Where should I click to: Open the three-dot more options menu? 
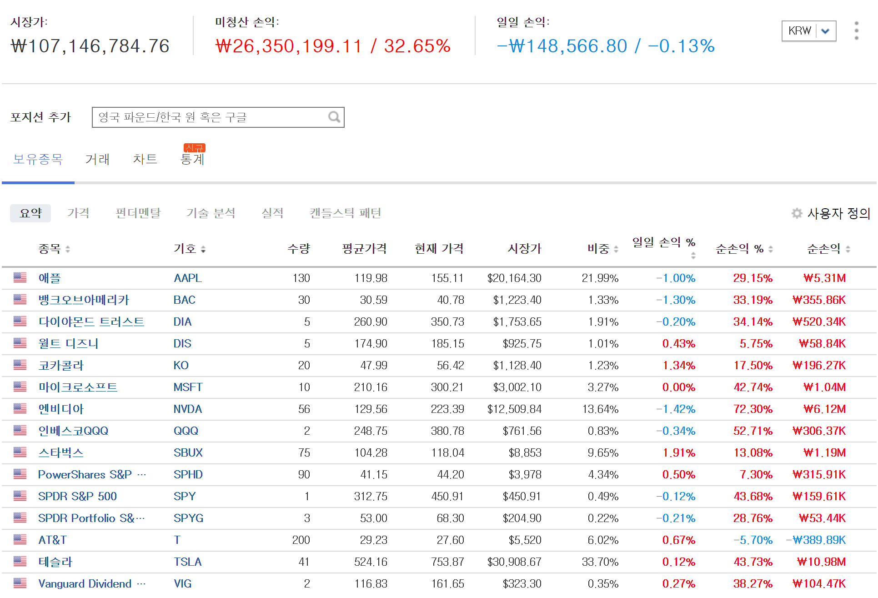[856, 30]
